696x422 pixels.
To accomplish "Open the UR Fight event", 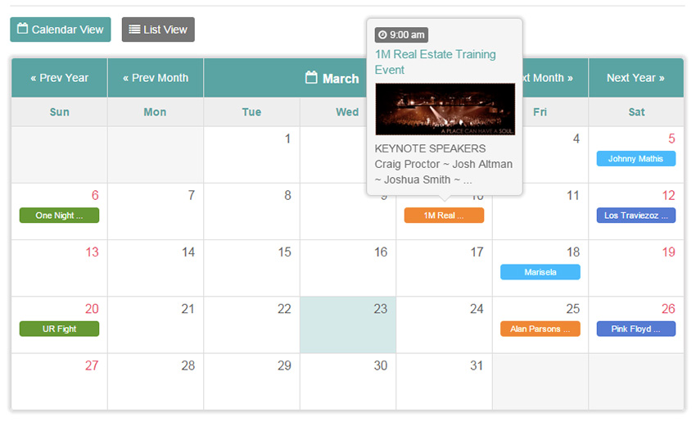I will 59,329.
